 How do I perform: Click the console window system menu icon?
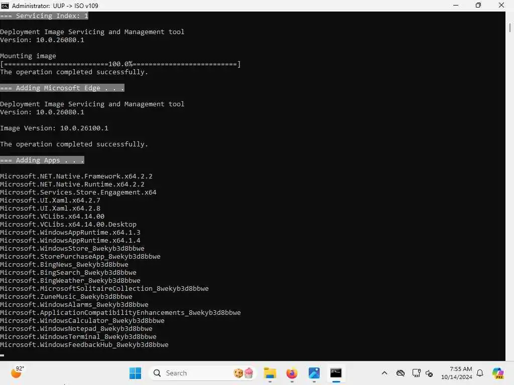point(5,6)
